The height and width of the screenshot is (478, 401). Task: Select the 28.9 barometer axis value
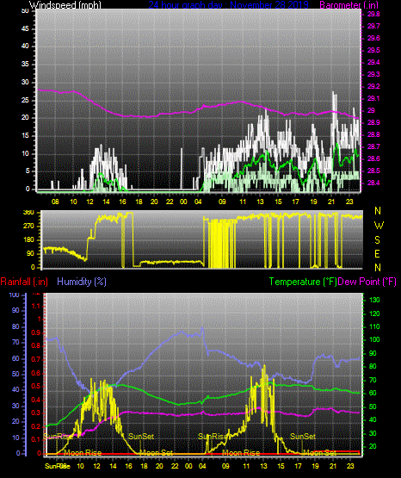point(373,122)
